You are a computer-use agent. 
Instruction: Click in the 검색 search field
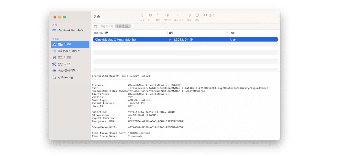pyautogui.click(x=241, y=15)
